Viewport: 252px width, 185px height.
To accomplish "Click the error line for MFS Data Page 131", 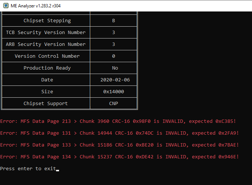I will pos(120,133).
